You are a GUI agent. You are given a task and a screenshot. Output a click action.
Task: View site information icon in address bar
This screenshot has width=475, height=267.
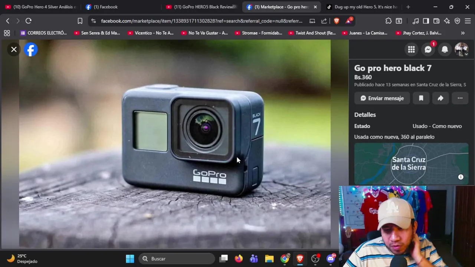[94, 21]
